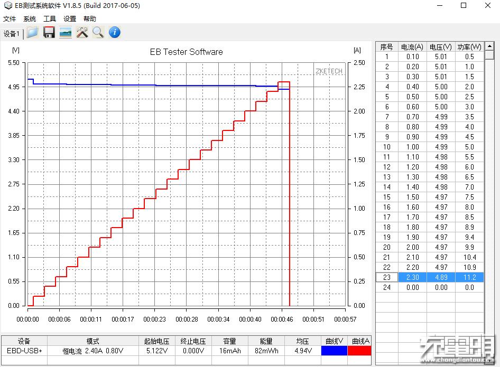Image resolution: width=500 pixels, height=367 pixels.
Task: Click the 电流(A) column header
Action: click(x=412, y=46)
